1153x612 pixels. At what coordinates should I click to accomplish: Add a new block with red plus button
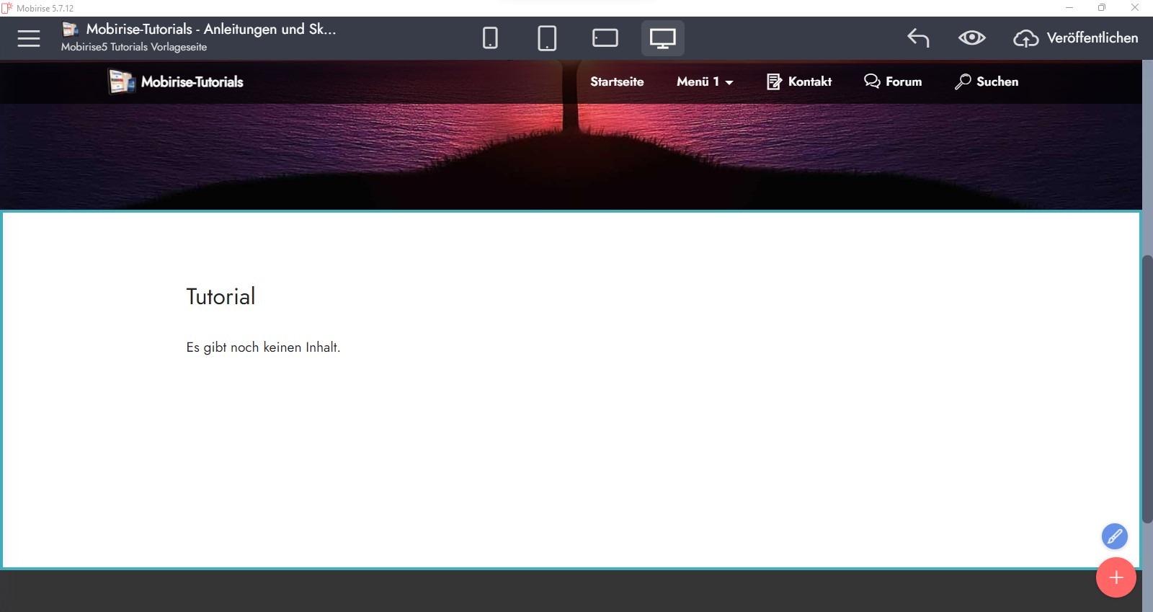[x=1116, y=577]
